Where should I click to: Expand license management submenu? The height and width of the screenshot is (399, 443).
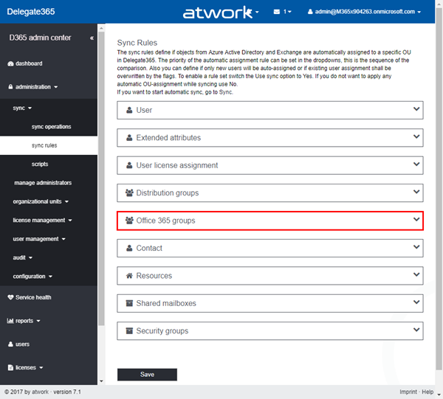click(x=42, y=220)
